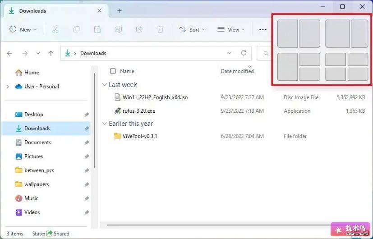The width and height of the screenshot is (373, 239).
Task: Open the Sort dropdown menu
Action: point(192,29)
